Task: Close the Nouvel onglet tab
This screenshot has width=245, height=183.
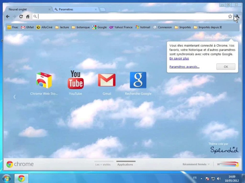Action: (x=49, y=9)
